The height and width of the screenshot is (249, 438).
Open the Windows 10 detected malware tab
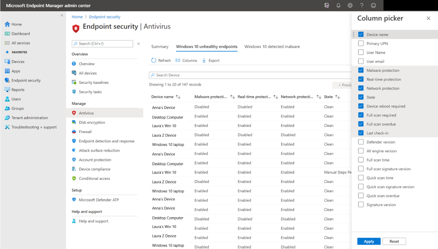coord(272,47)
